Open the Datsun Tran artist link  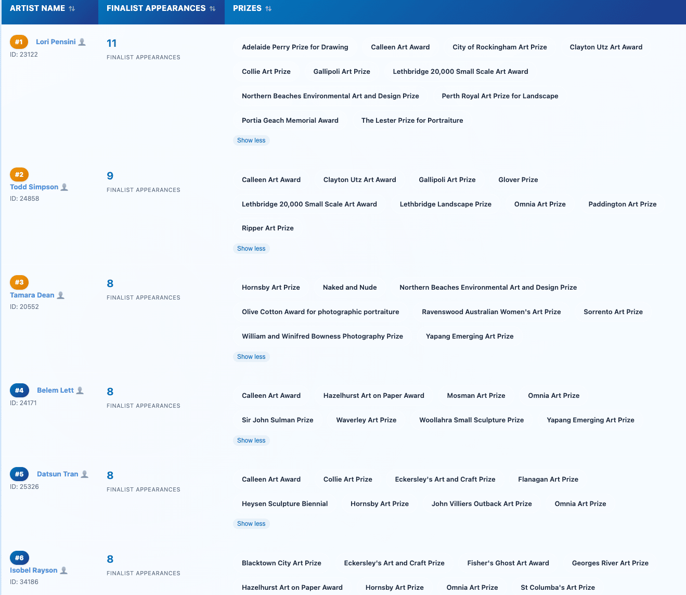[57, 474]
